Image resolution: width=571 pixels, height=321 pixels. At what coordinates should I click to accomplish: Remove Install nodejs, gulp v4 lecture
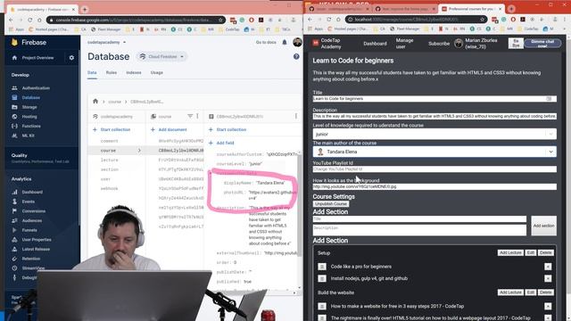point(548,279)
